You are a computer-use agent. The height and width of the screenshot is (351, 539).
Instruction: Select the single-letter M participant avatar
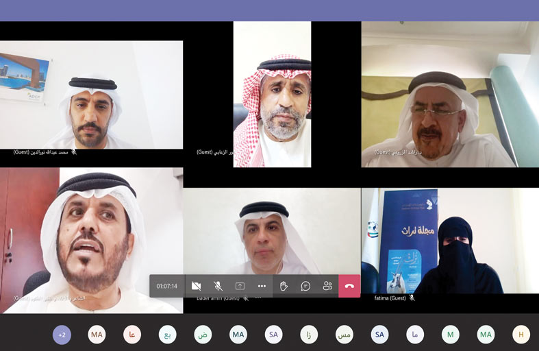point(451,335)
